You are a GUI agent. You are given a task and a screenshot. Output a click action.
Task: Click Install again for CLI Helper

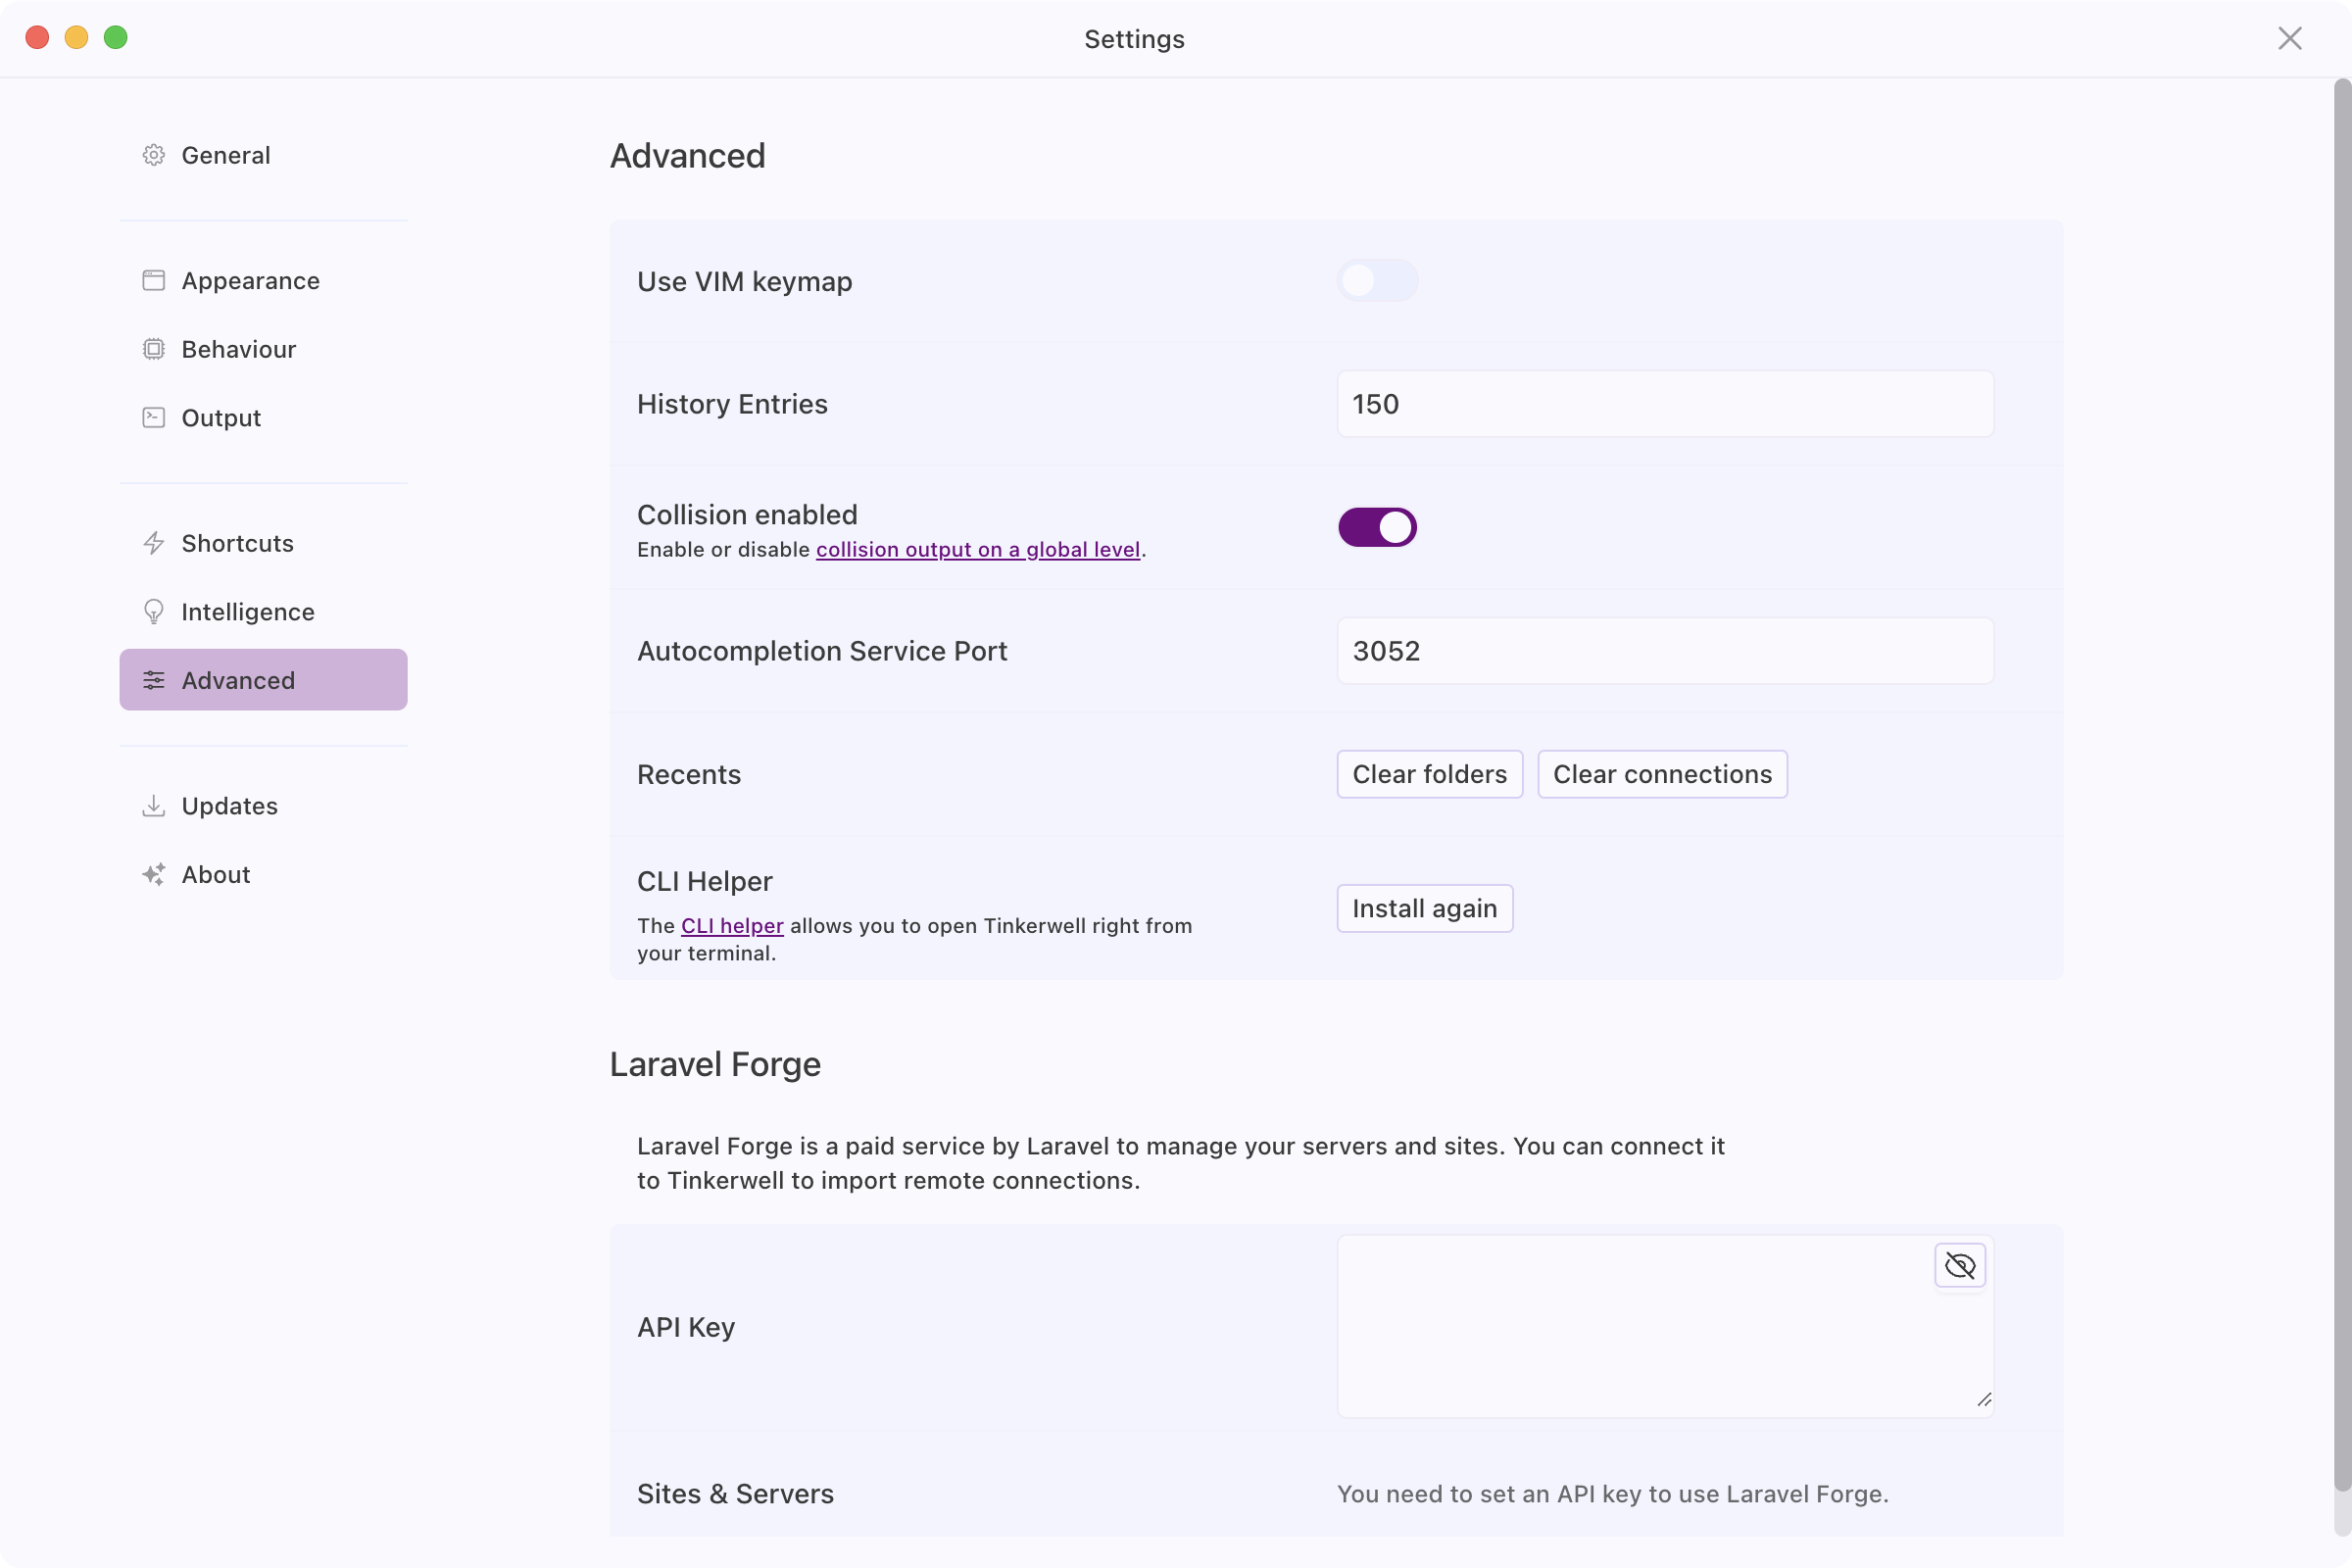(x=1425, y=908)
